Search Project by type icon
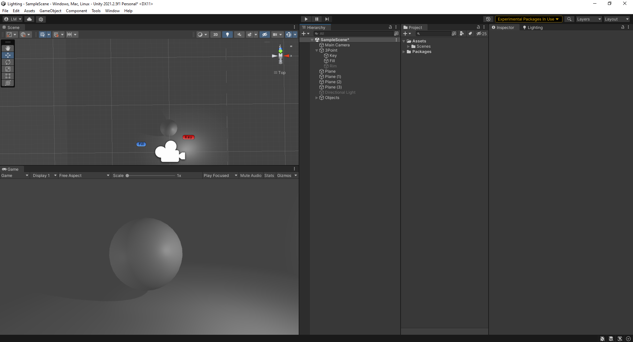This screenshot has width=633, height=342. pos(462,34)
